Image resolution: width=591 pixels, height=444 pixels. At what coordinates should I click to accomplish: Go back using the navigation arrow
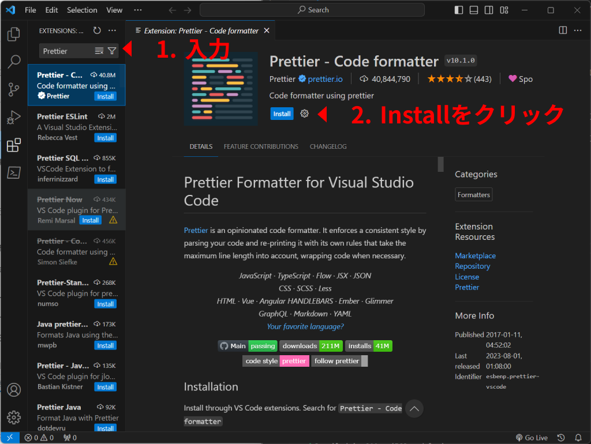tap(173, 10)
